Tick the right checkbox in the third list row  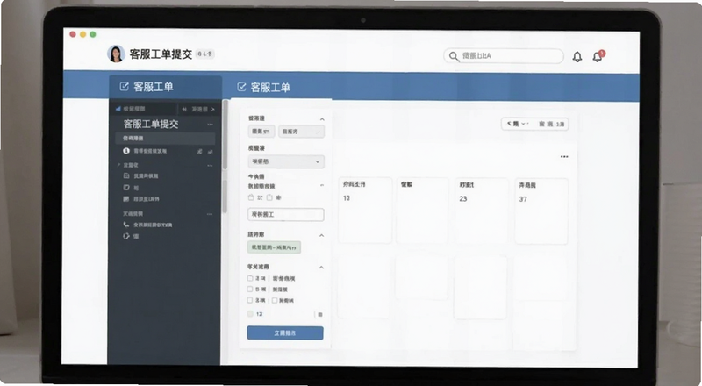pos(275,301)
